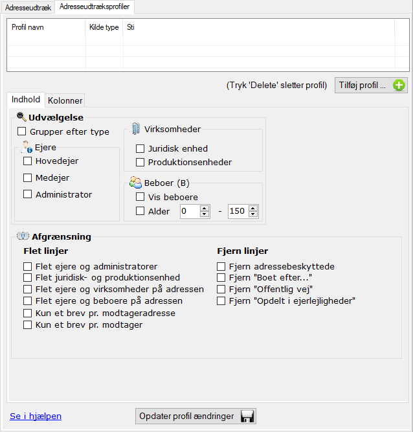Viewport: 413px width, 432px height.
Task: Sort by Profil navn column header
Action: [46, 27]
